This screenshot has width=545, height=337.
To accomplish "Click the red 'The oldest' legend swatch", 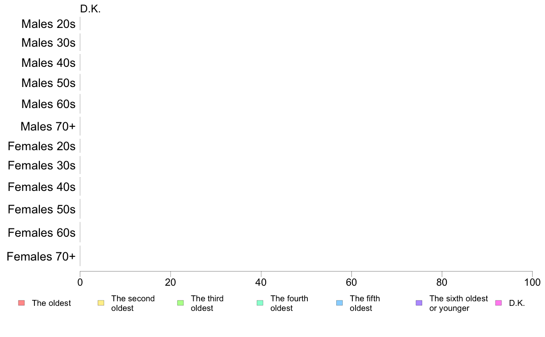I will coord(22,303).
